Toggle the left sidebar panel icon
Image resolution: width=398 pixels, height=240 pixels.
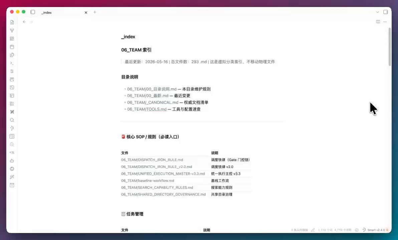coord(33,12)
